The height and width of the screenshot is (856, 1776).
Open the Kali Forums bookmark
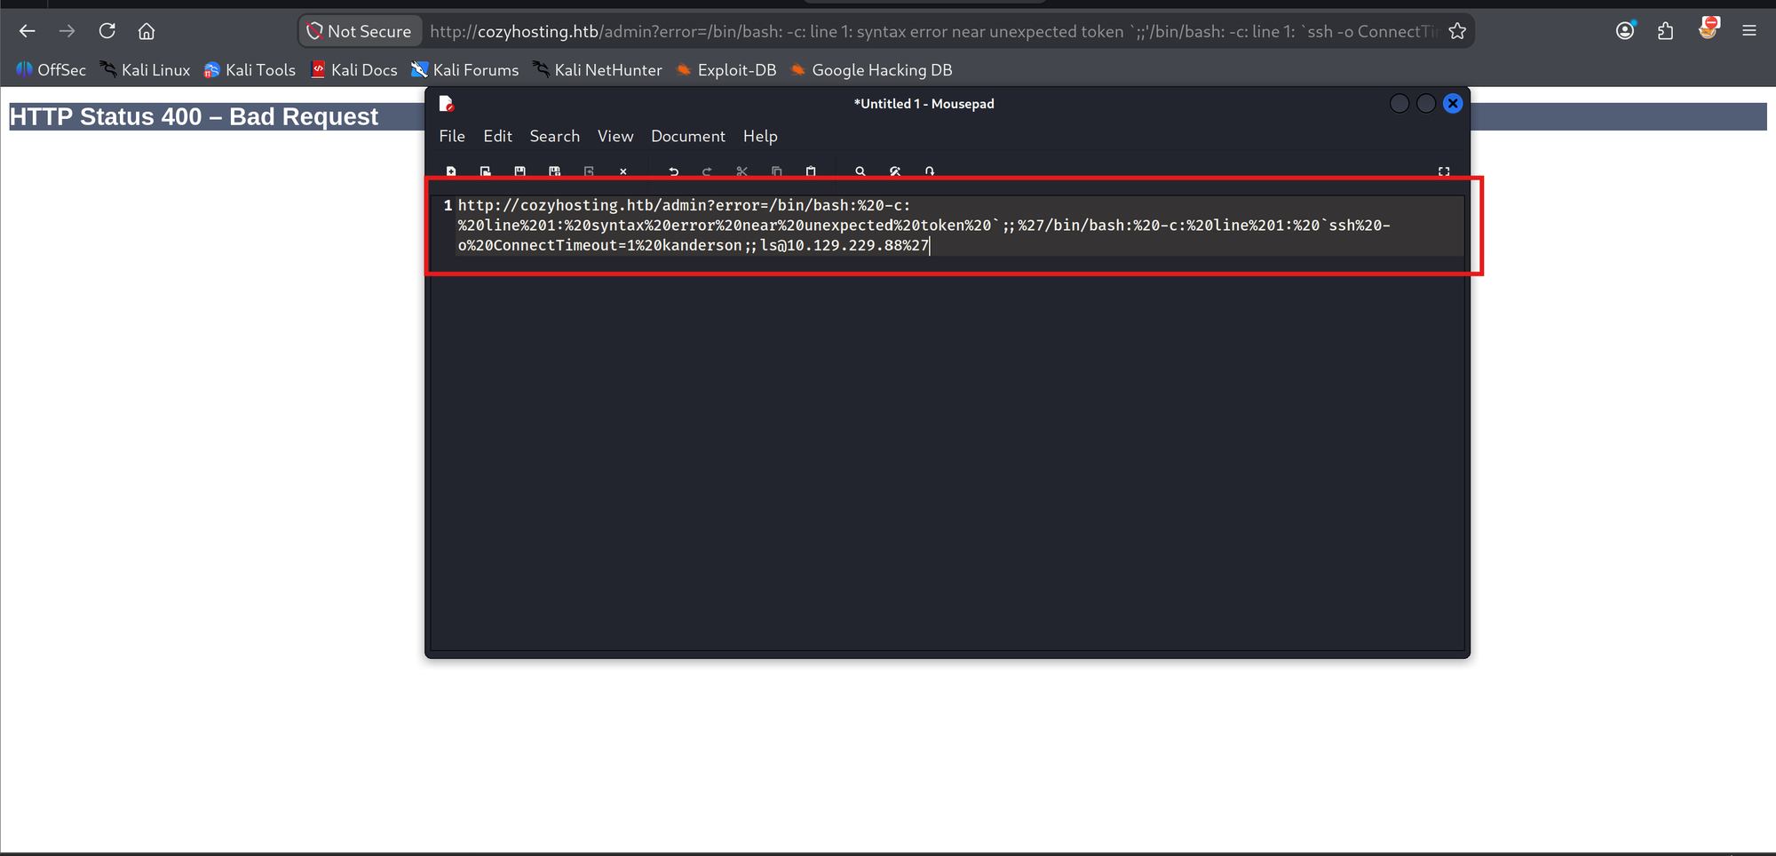pos(464,70)
